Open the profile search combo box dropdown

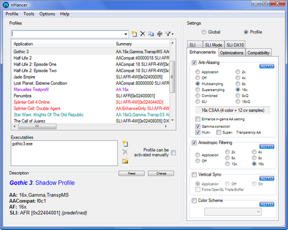pyautogui.click(x=126, y=34)
